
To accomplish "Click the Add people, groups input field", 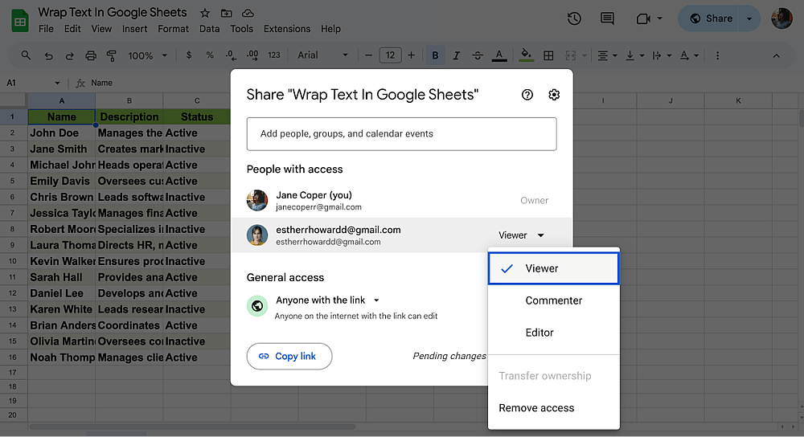I will [401, 133].
